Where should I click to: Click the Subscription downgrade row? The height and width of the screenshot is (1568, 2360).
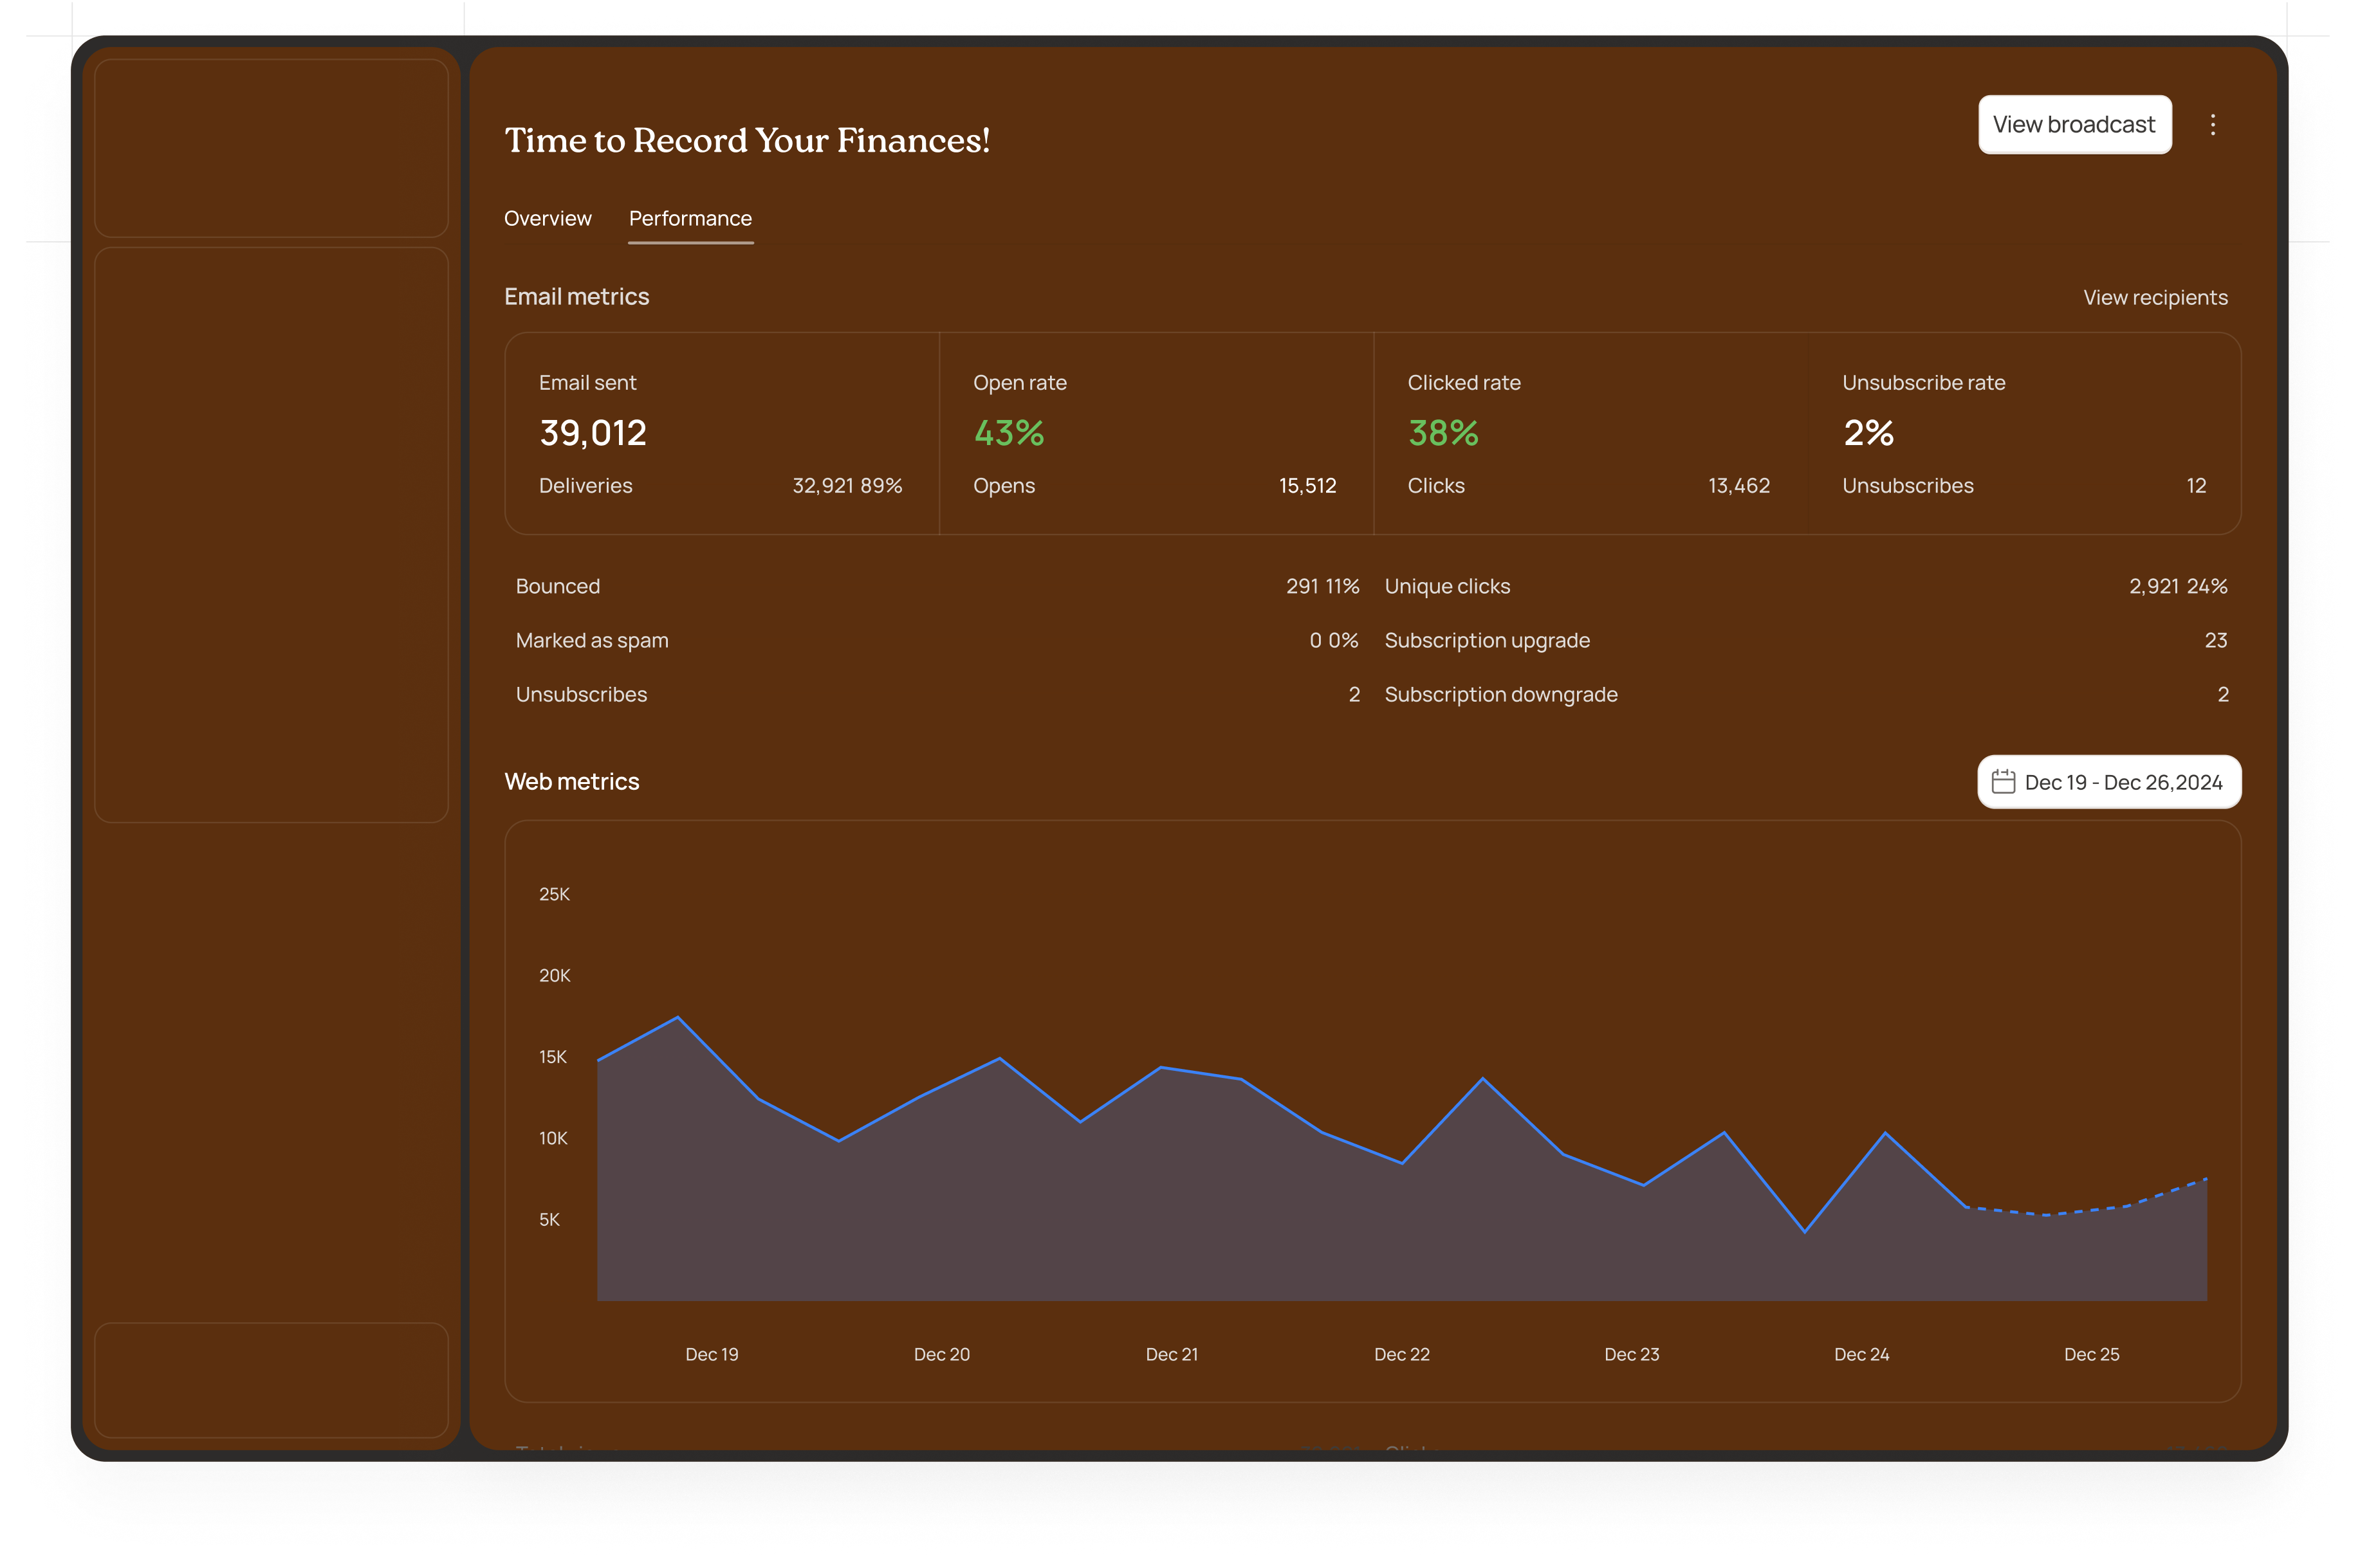1500,694
